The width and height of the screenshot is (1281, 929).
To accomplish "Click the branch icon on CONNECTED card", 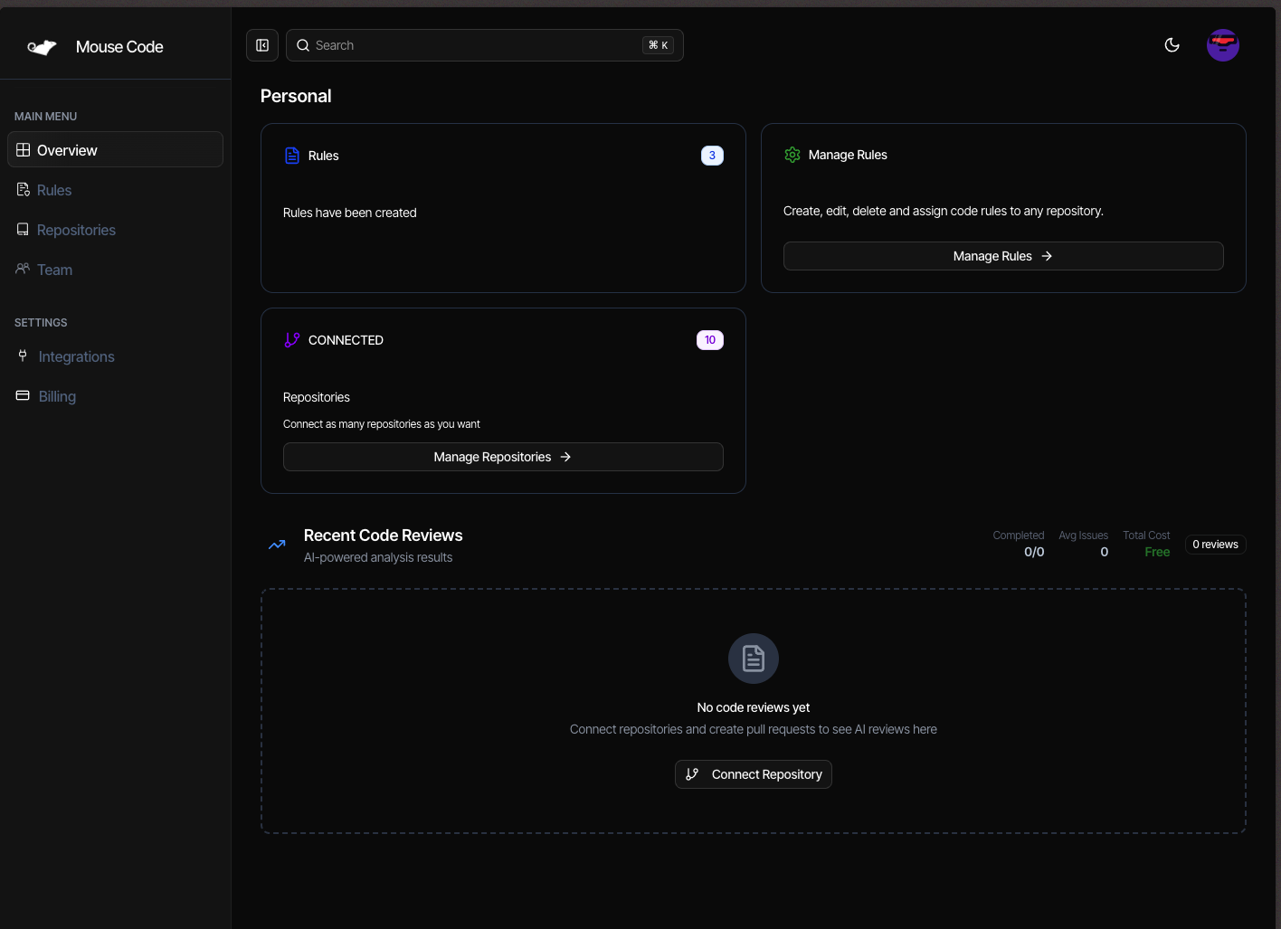I will click(x=291, y=339).
